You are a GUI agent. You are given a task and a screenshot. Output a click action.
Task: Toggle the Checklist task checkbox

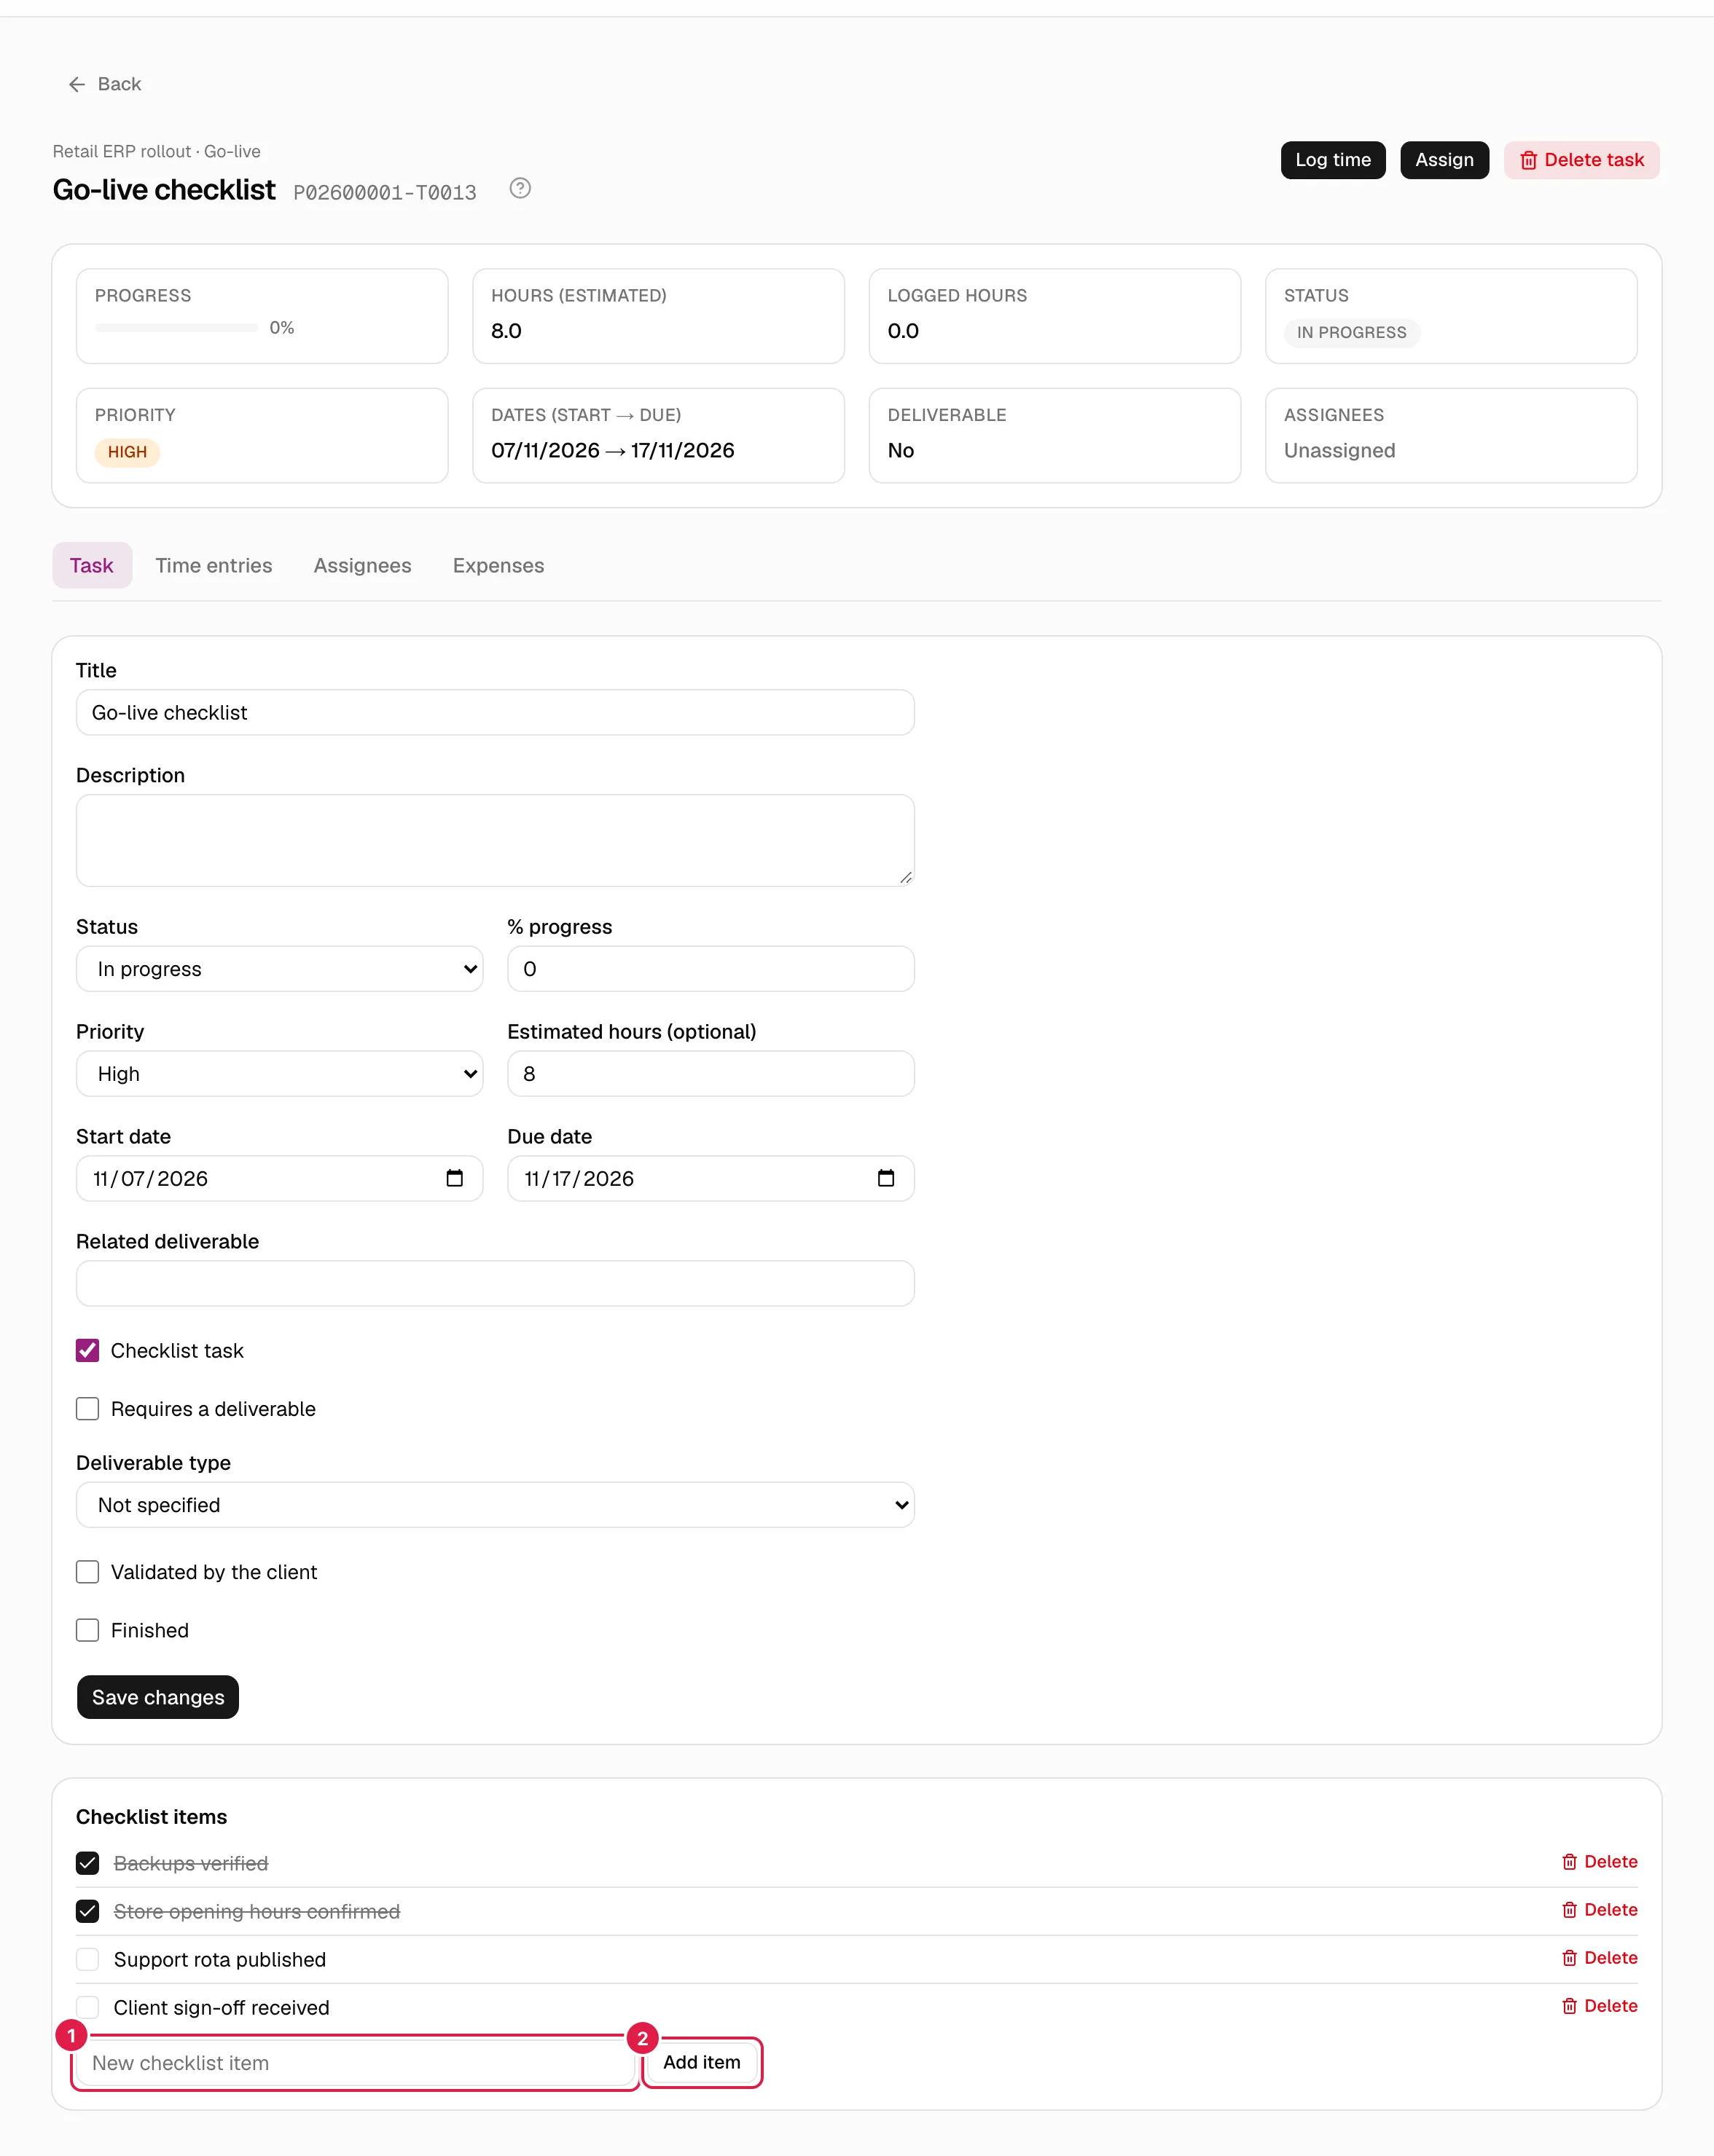click(x=88, y=1350)
